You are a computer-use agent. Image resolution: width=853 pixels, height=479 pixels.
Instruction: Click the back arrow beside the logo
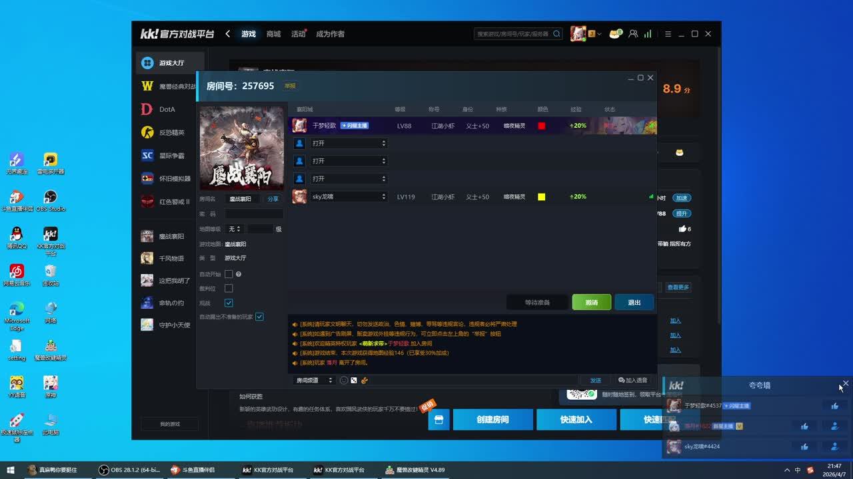coord(228,34)
